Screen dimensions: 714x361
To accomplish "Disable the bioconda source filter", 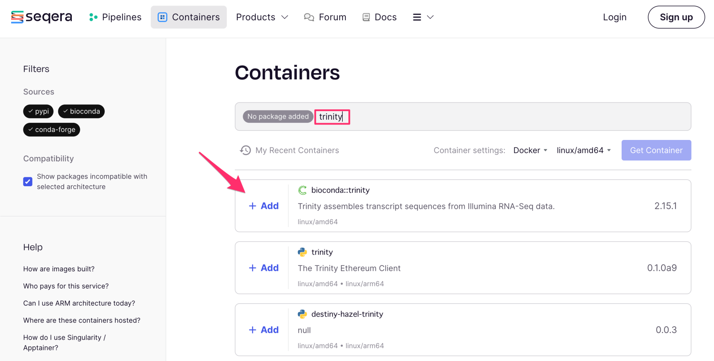I will (81, 111).
